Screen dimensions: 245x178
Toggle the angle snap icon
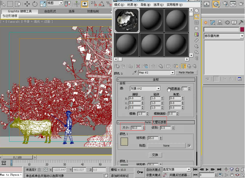tap(101, 4)
